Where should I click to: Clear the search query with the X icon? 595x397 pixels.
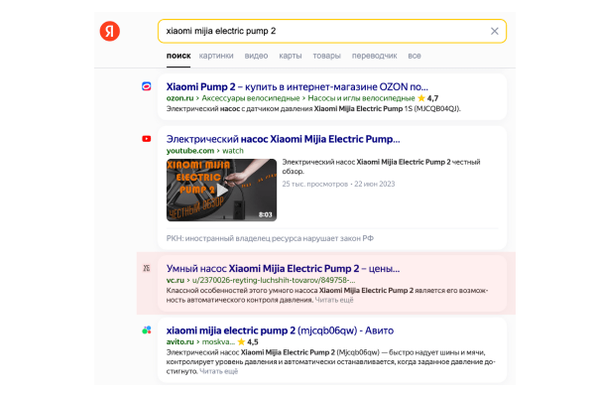pyautogui.click(x=495, y=31)
